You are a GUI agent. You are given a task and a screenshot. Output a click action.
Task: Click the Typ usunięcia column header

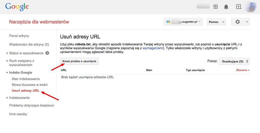coord(195,70)
